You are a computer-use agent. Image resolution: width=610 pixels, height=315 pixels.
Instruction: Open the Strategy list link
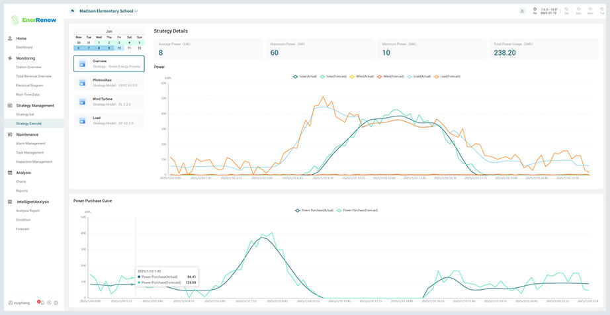(25, 114)
